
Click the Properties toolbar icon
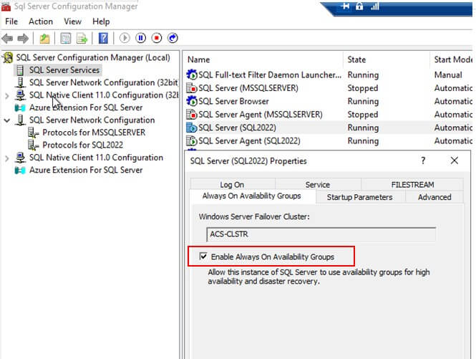[66, 38]
